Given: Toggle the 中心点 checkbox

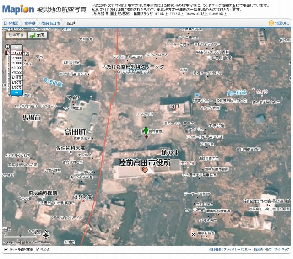Looking at the screenshot, I should [x=38, y=249].
